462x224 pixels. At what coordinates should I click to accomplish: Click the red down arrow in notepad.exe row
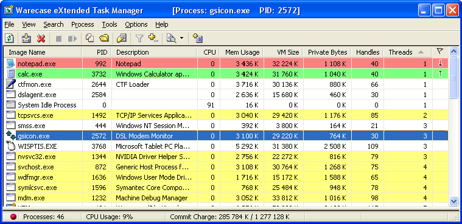pos(440,64)
